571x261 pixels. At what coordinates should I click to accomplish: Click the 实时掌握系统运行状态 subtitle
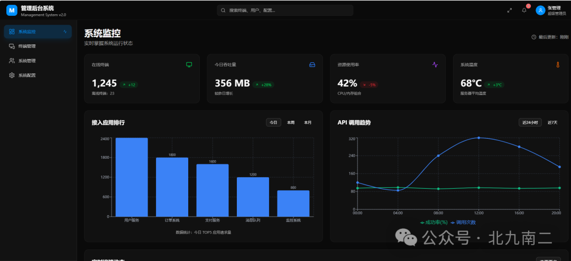(x=108, y=43)
